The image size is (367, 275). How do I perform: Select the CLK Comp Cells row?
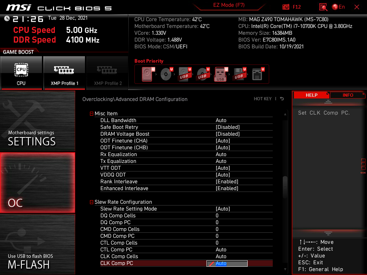click(x=186, y=256)
